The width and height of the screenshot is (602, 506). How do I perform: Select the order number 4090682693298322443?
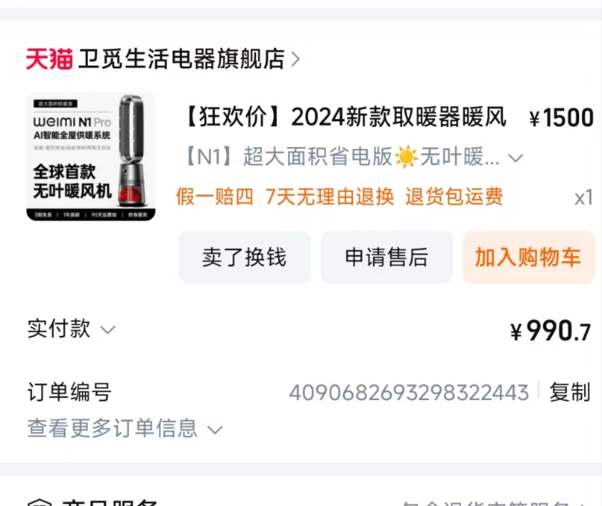[409, 393]
